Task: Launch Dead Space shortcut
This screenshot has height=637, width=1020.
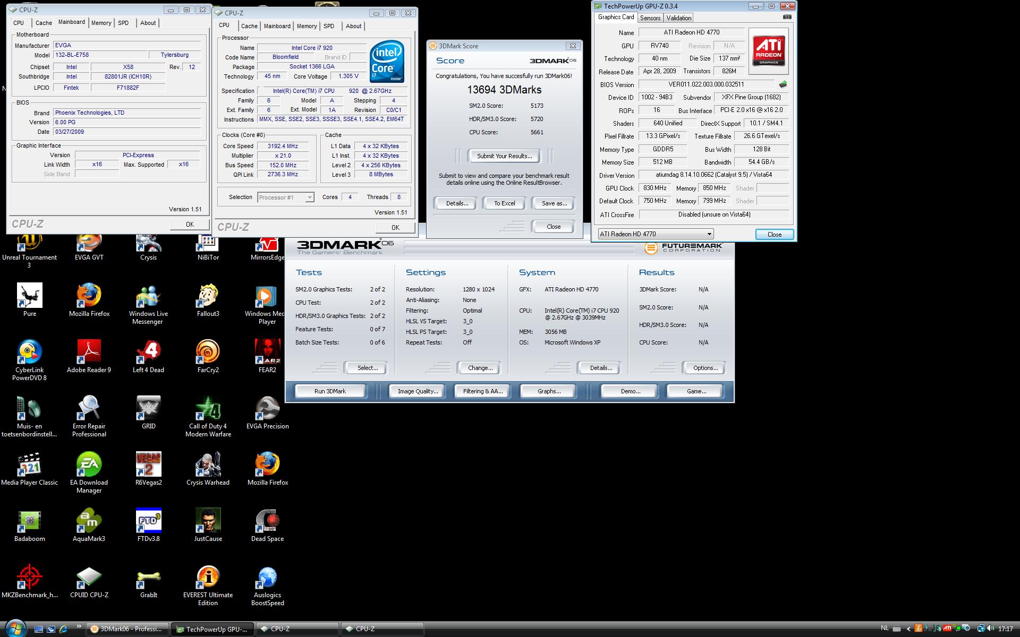Action: click(267, 525)
